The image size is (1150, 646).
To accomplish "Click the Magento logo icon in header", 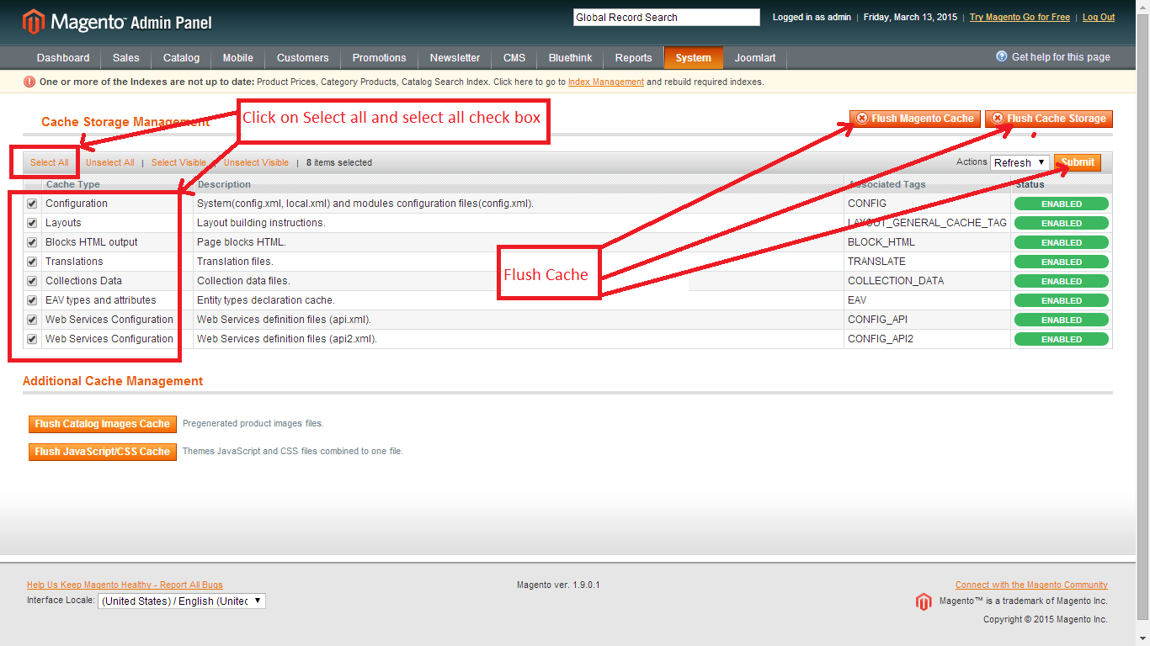I will pyautogui.click(x=34, y=21).
